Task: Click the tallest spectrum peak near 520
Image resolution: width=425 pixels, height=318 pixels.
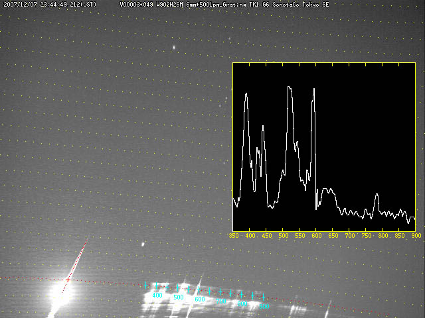Action: click(289, 87)
